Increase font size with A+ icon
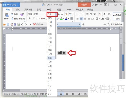Viewport: 126px width, 98px height. (x=59, y=14)
